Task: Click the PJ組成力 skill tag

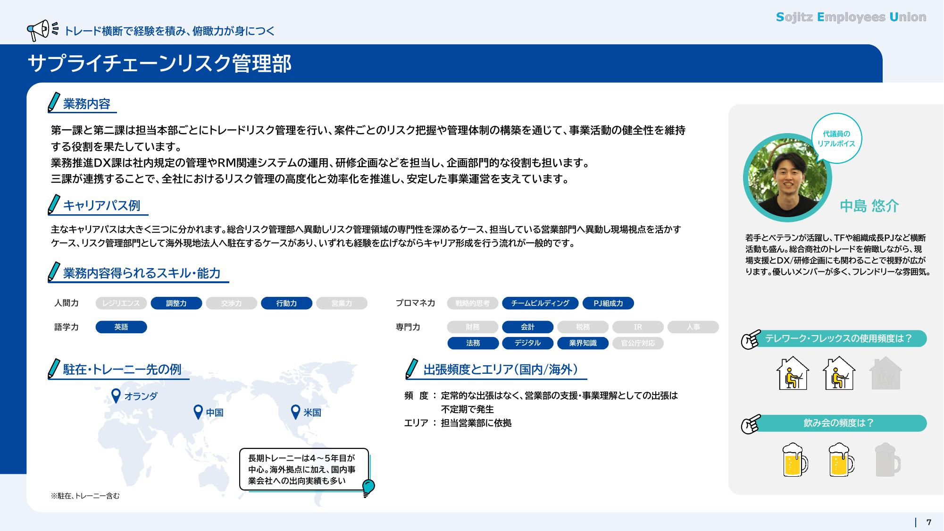Action: coord(608,303)
